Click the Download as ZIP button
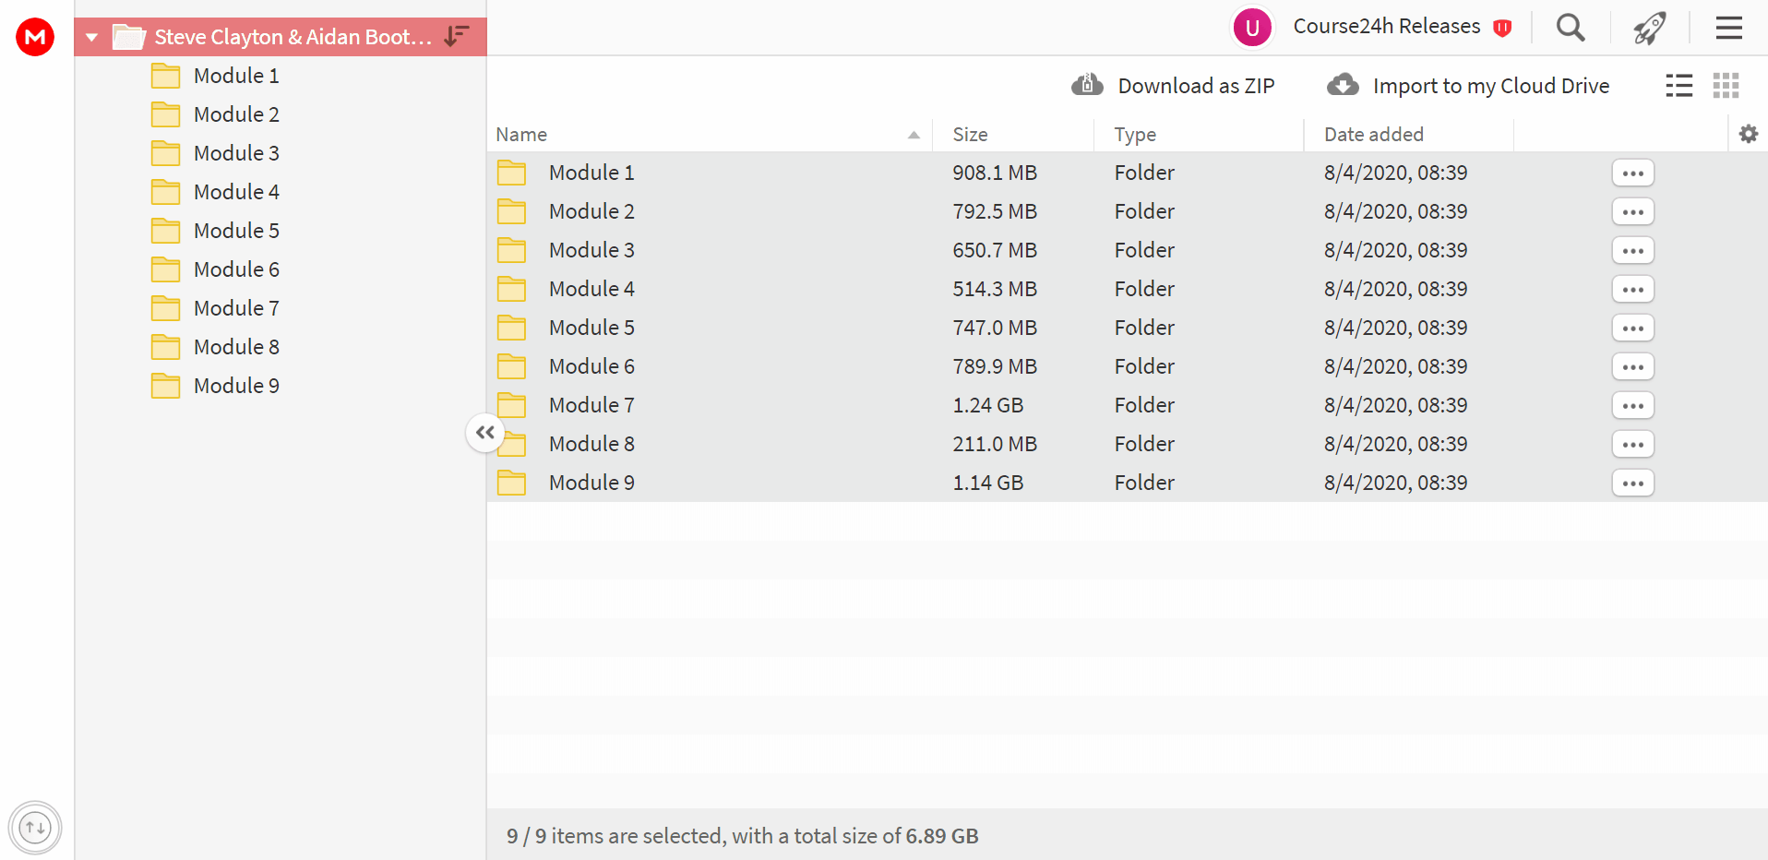Screen dimensions: 1768x860 pos(1173,86)
